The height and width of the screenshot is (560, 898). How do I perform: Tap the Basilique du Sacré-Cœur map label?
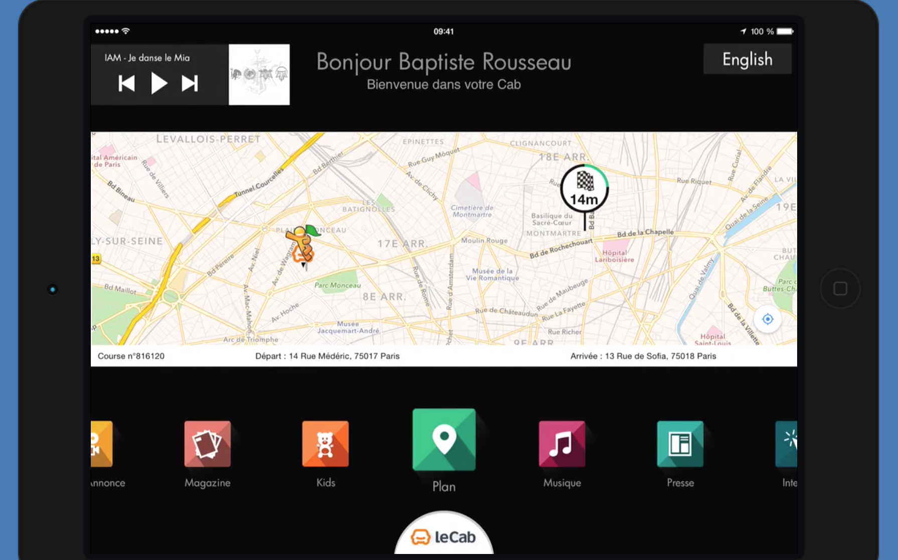point(552,219)
